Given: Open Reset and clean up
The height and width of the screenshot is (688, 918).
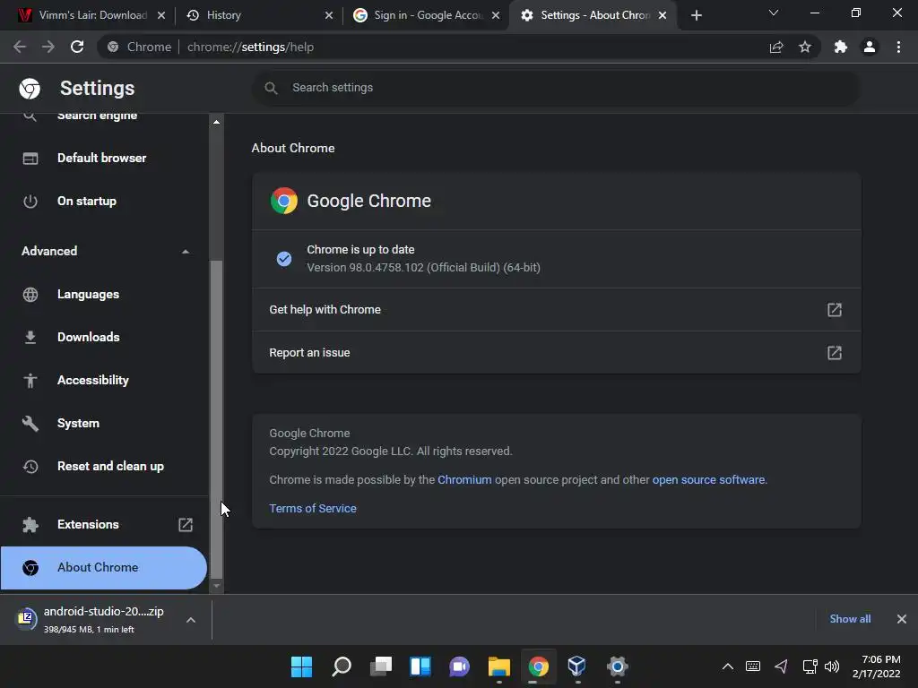Looking at the screenshot, I should tap(104, 466).
